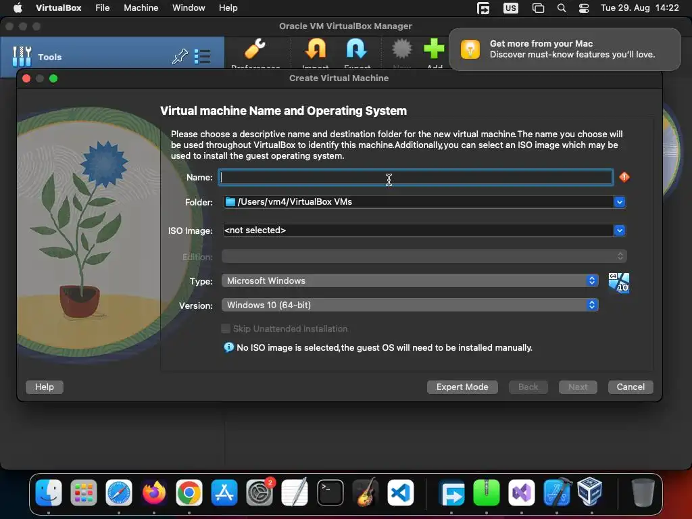Image resolution: width=692 pixels, height=519 pixels.
Task: Click the Import appliance icon in the Manager toolbar
Action: 315,49
